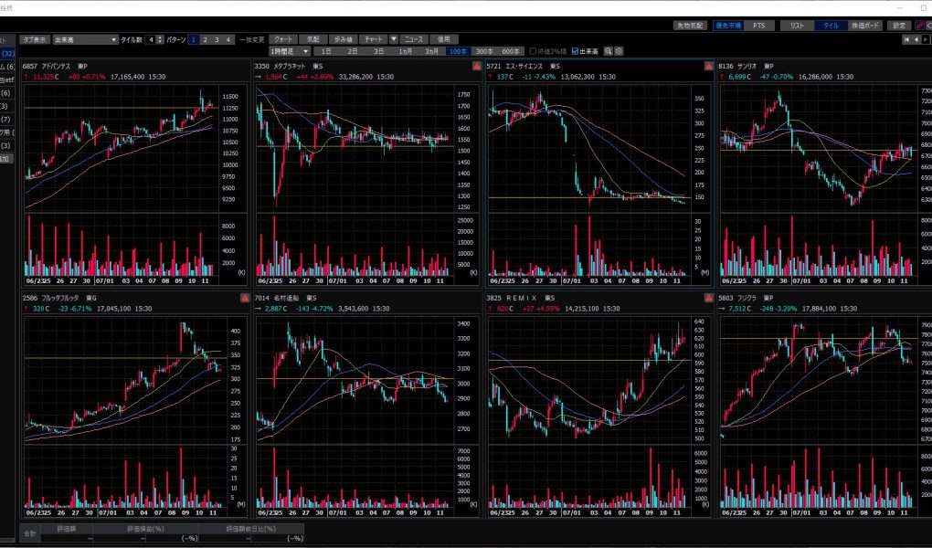Image resolution: width=932 pixels, height=548 pixels.
Task: Switch market toggle to PTS
Action: pos(759,26)
